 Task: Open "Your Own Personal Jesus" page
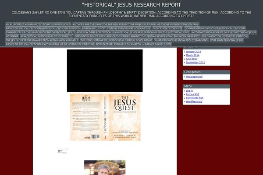click(227, 40)
